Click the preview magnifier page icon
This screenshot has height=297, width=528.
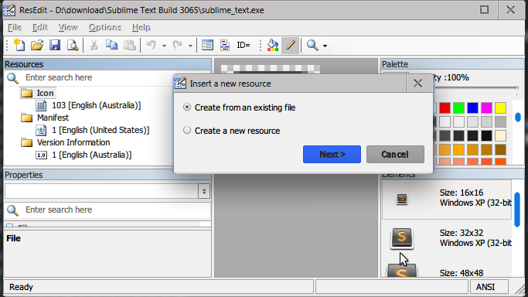pos(73,45)
